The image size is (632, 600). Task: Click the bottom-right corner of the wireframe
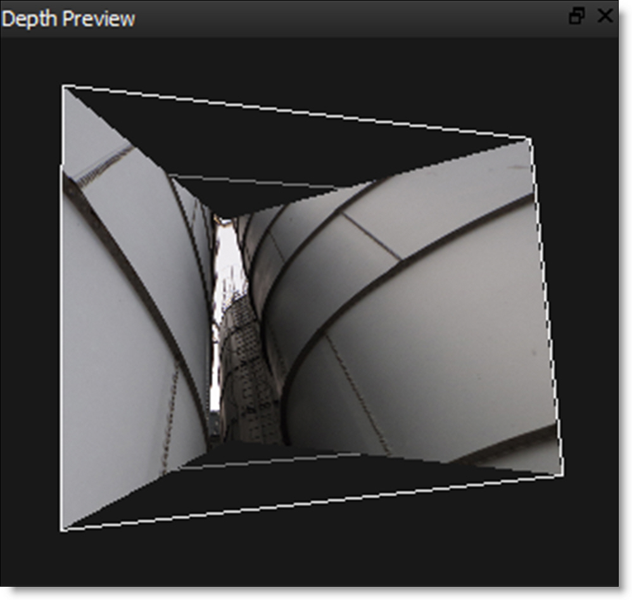[563, 474]
